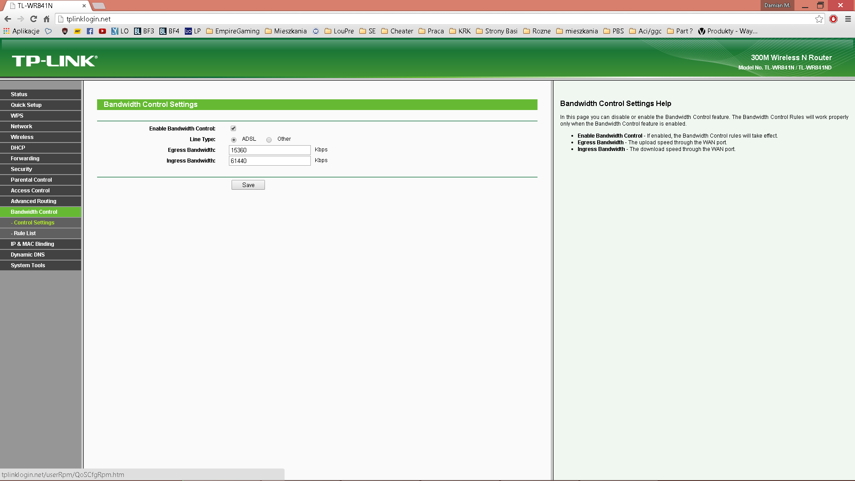Select the ADSL line type radio button

(234, 140)
